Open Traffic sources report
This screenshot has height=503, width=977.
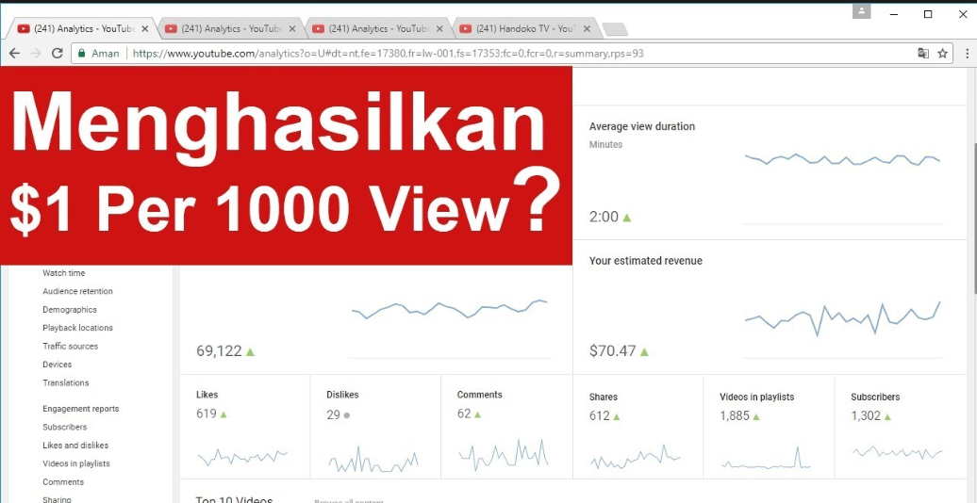pos(71,346)
